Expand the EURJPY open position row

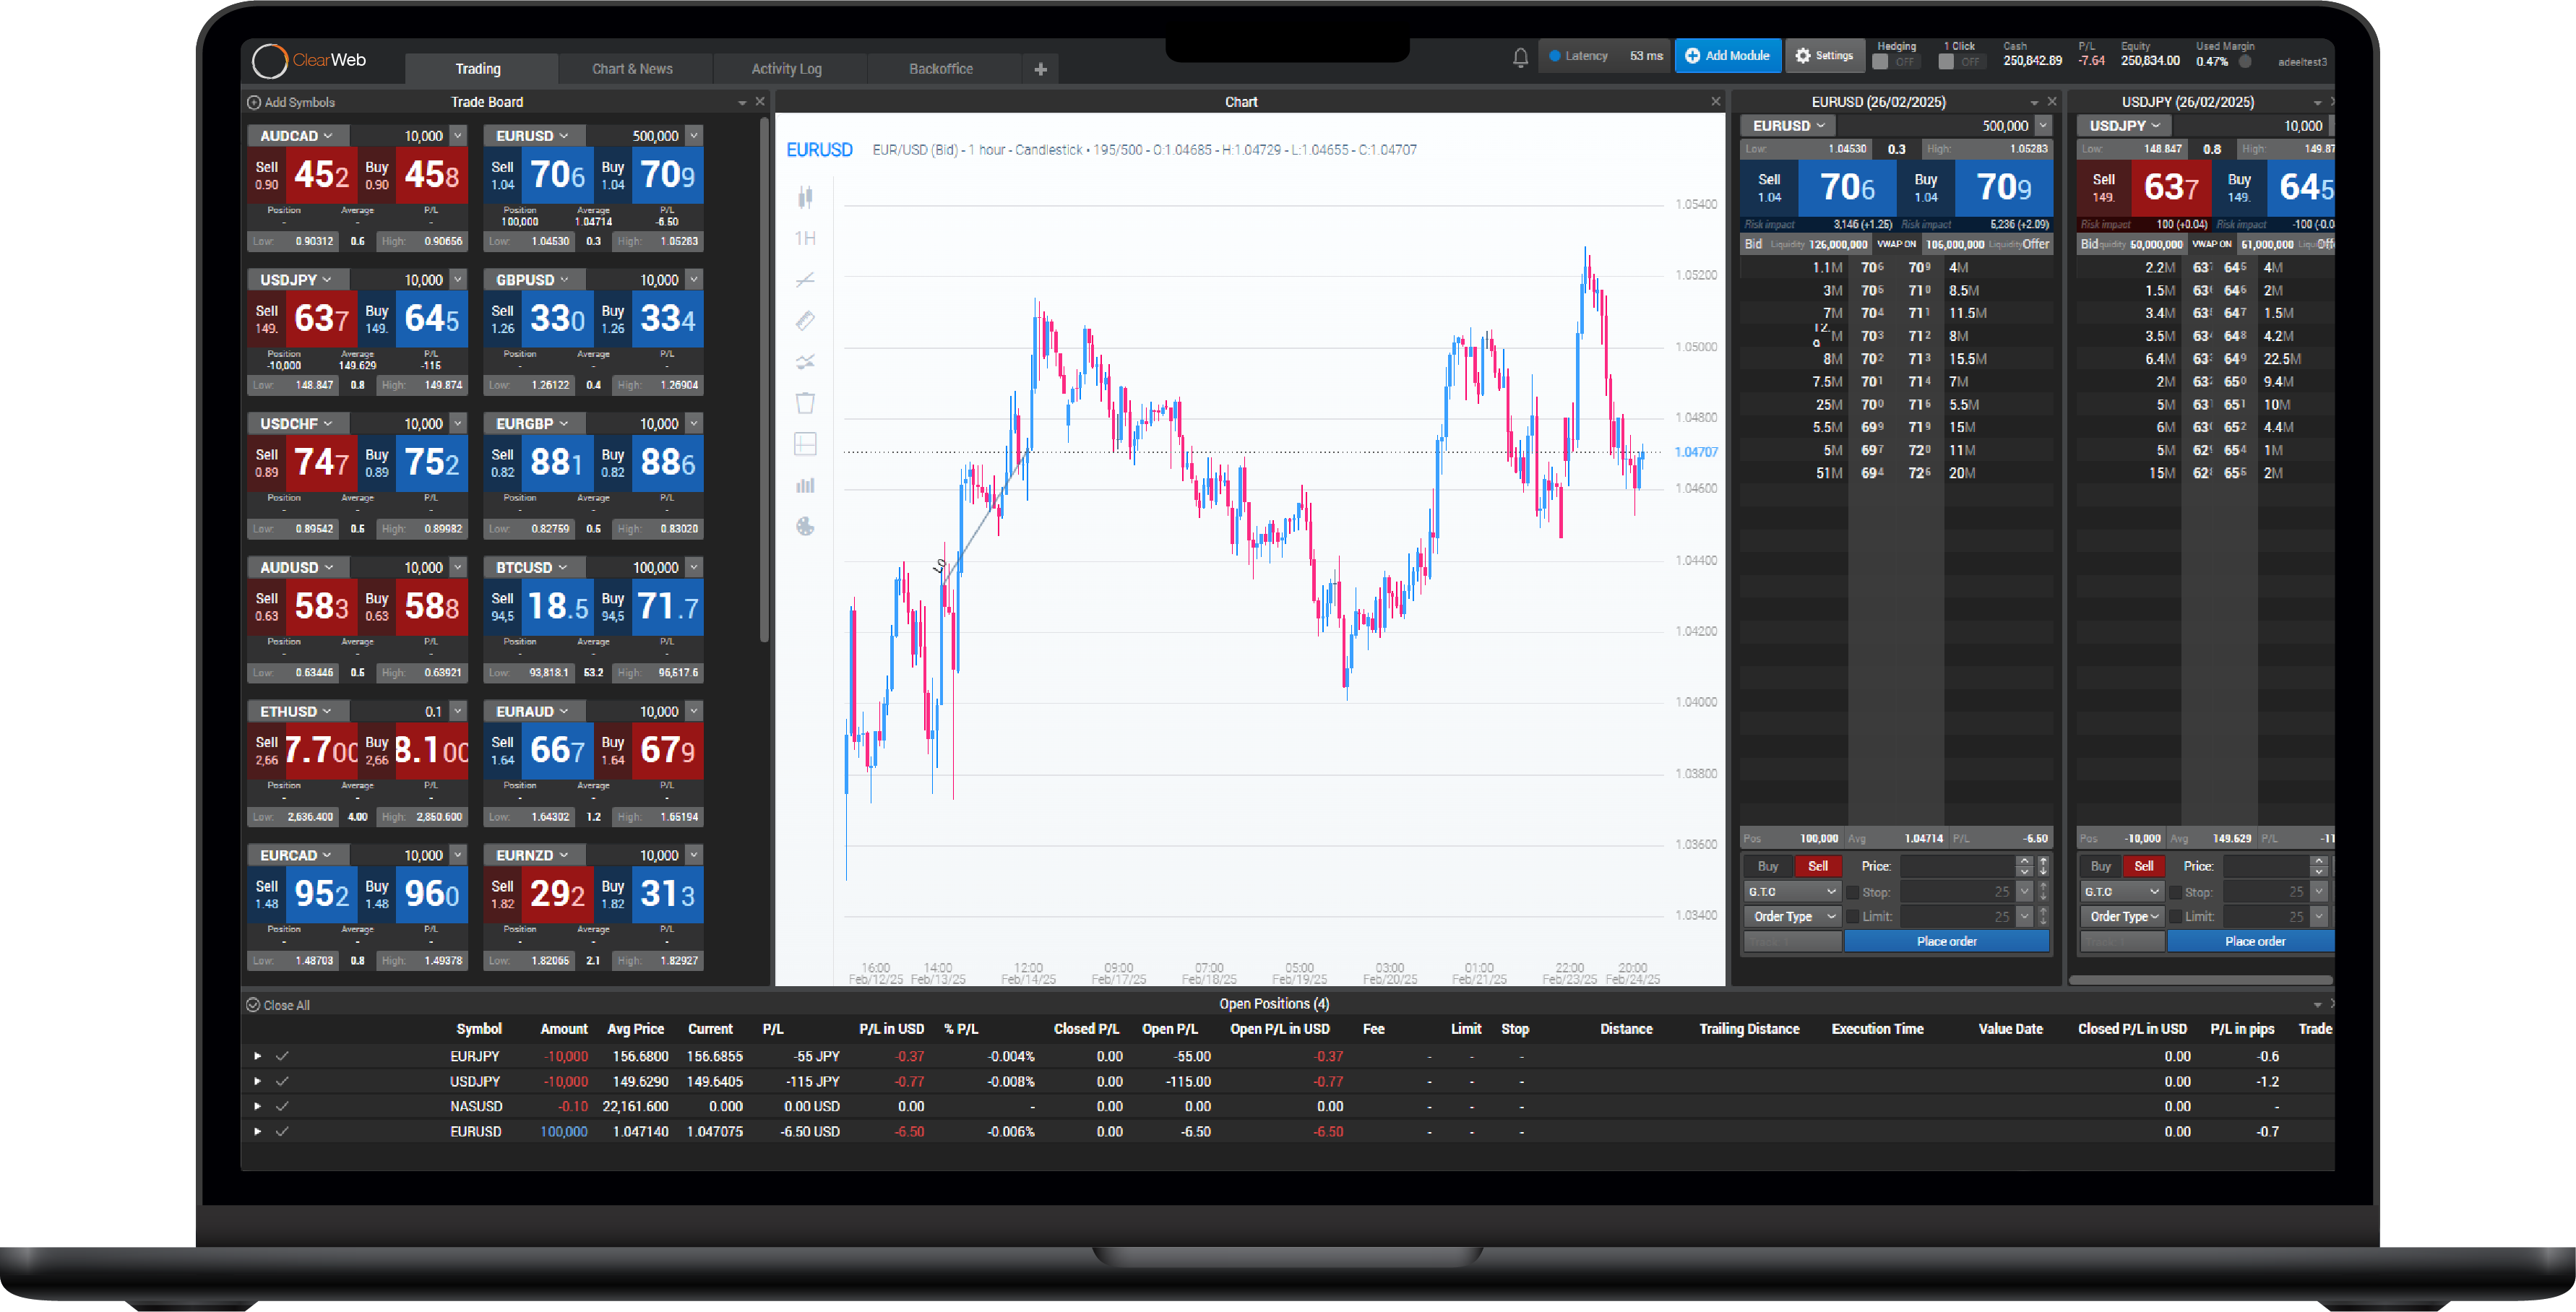click(257, 1056)
